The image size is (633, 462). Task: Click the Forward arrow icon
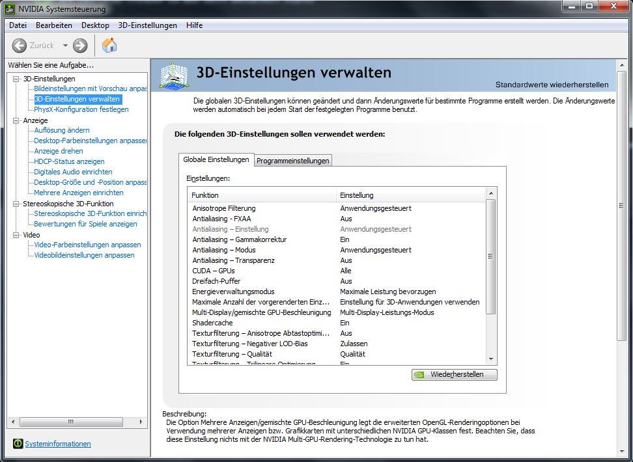80,46
